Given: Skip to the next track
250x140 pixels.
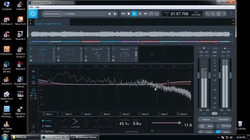Looking at the screenshot, I should pos(145,14).
